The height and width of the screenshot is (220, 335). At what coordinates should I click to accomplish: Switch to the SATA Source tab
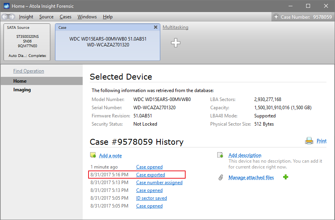click(27, 42)
